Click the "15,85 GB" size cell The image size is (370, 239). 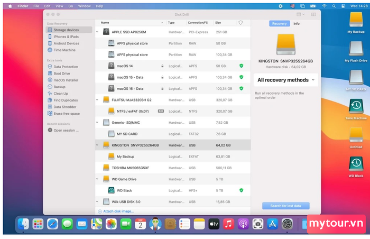point(223,201)
